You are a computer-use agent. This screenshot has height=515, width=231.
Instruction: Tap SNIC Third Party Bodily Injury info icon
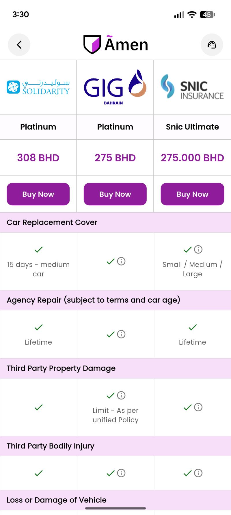tap(198, 473)
